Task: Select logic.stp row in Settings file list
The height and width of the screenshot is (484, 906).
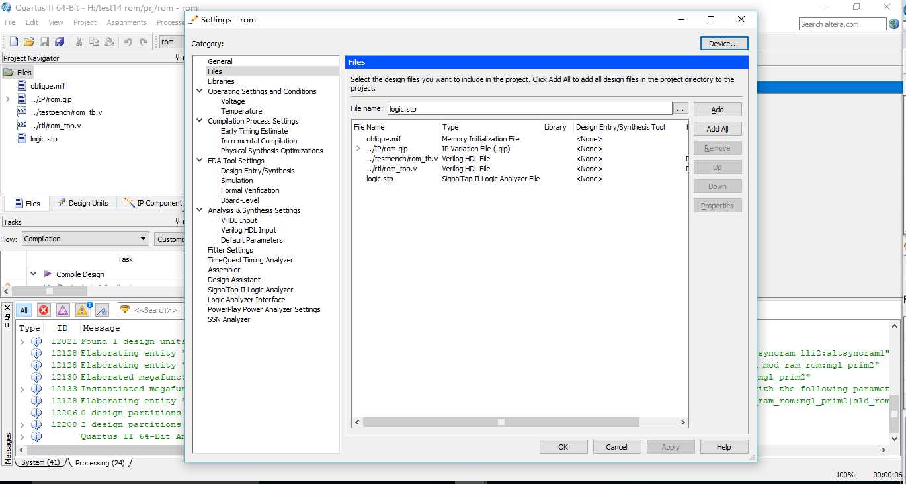Action: coord(518,179)
